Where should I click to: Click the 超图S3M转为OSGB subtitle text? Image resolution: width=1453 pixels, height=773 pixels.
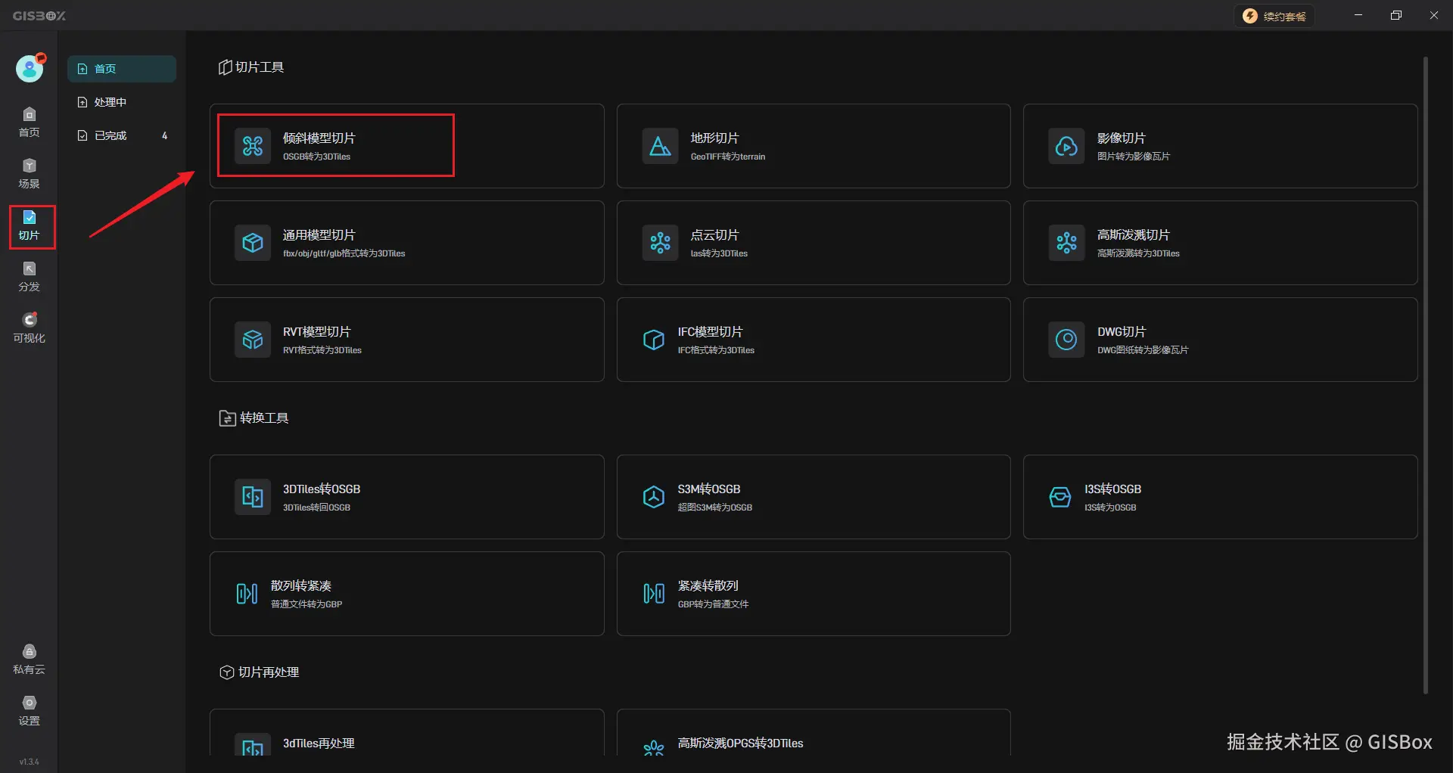coord(715,508)
